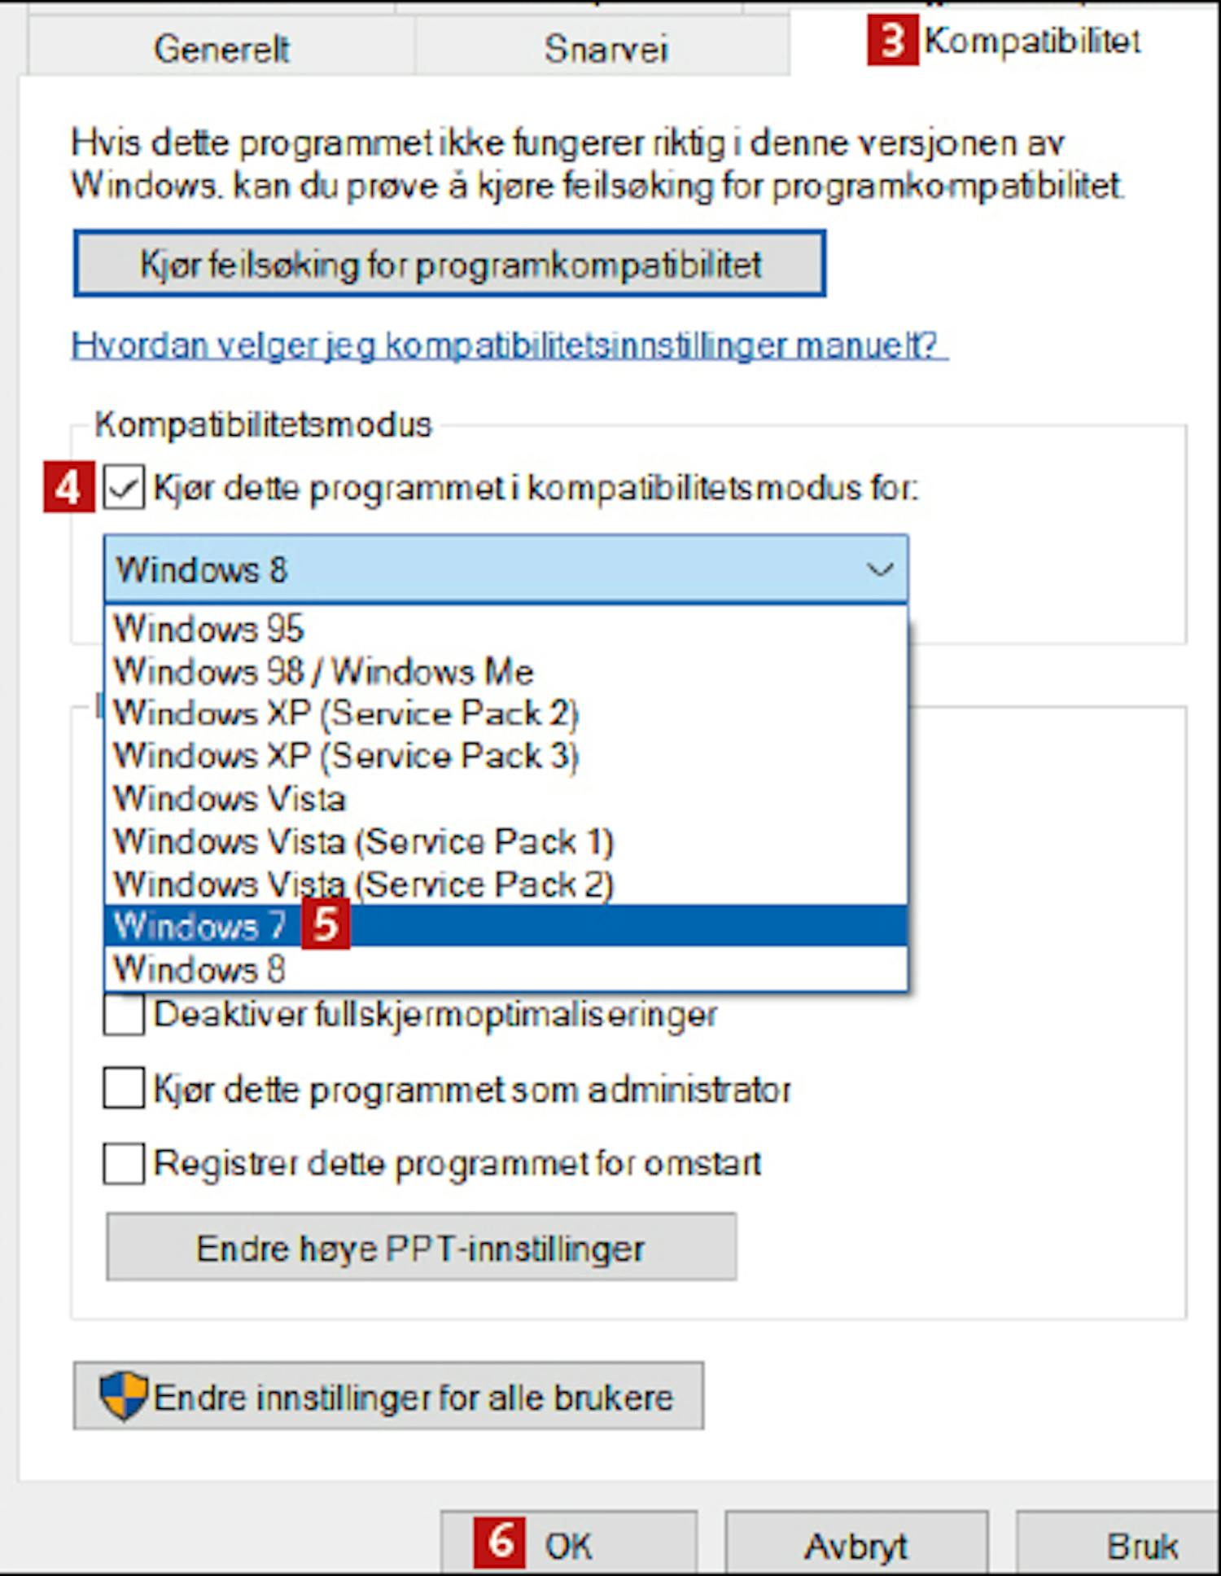This screenshot has width=1221, height=1576.
Task: Open the Windows 8 compatibility combo box
Action: point(505,569)
